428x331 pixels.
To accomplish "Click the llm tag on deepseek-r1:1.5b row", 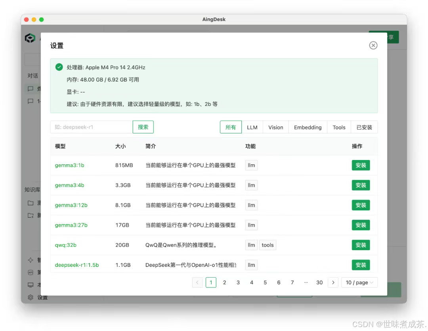I will tap(251, 265).
